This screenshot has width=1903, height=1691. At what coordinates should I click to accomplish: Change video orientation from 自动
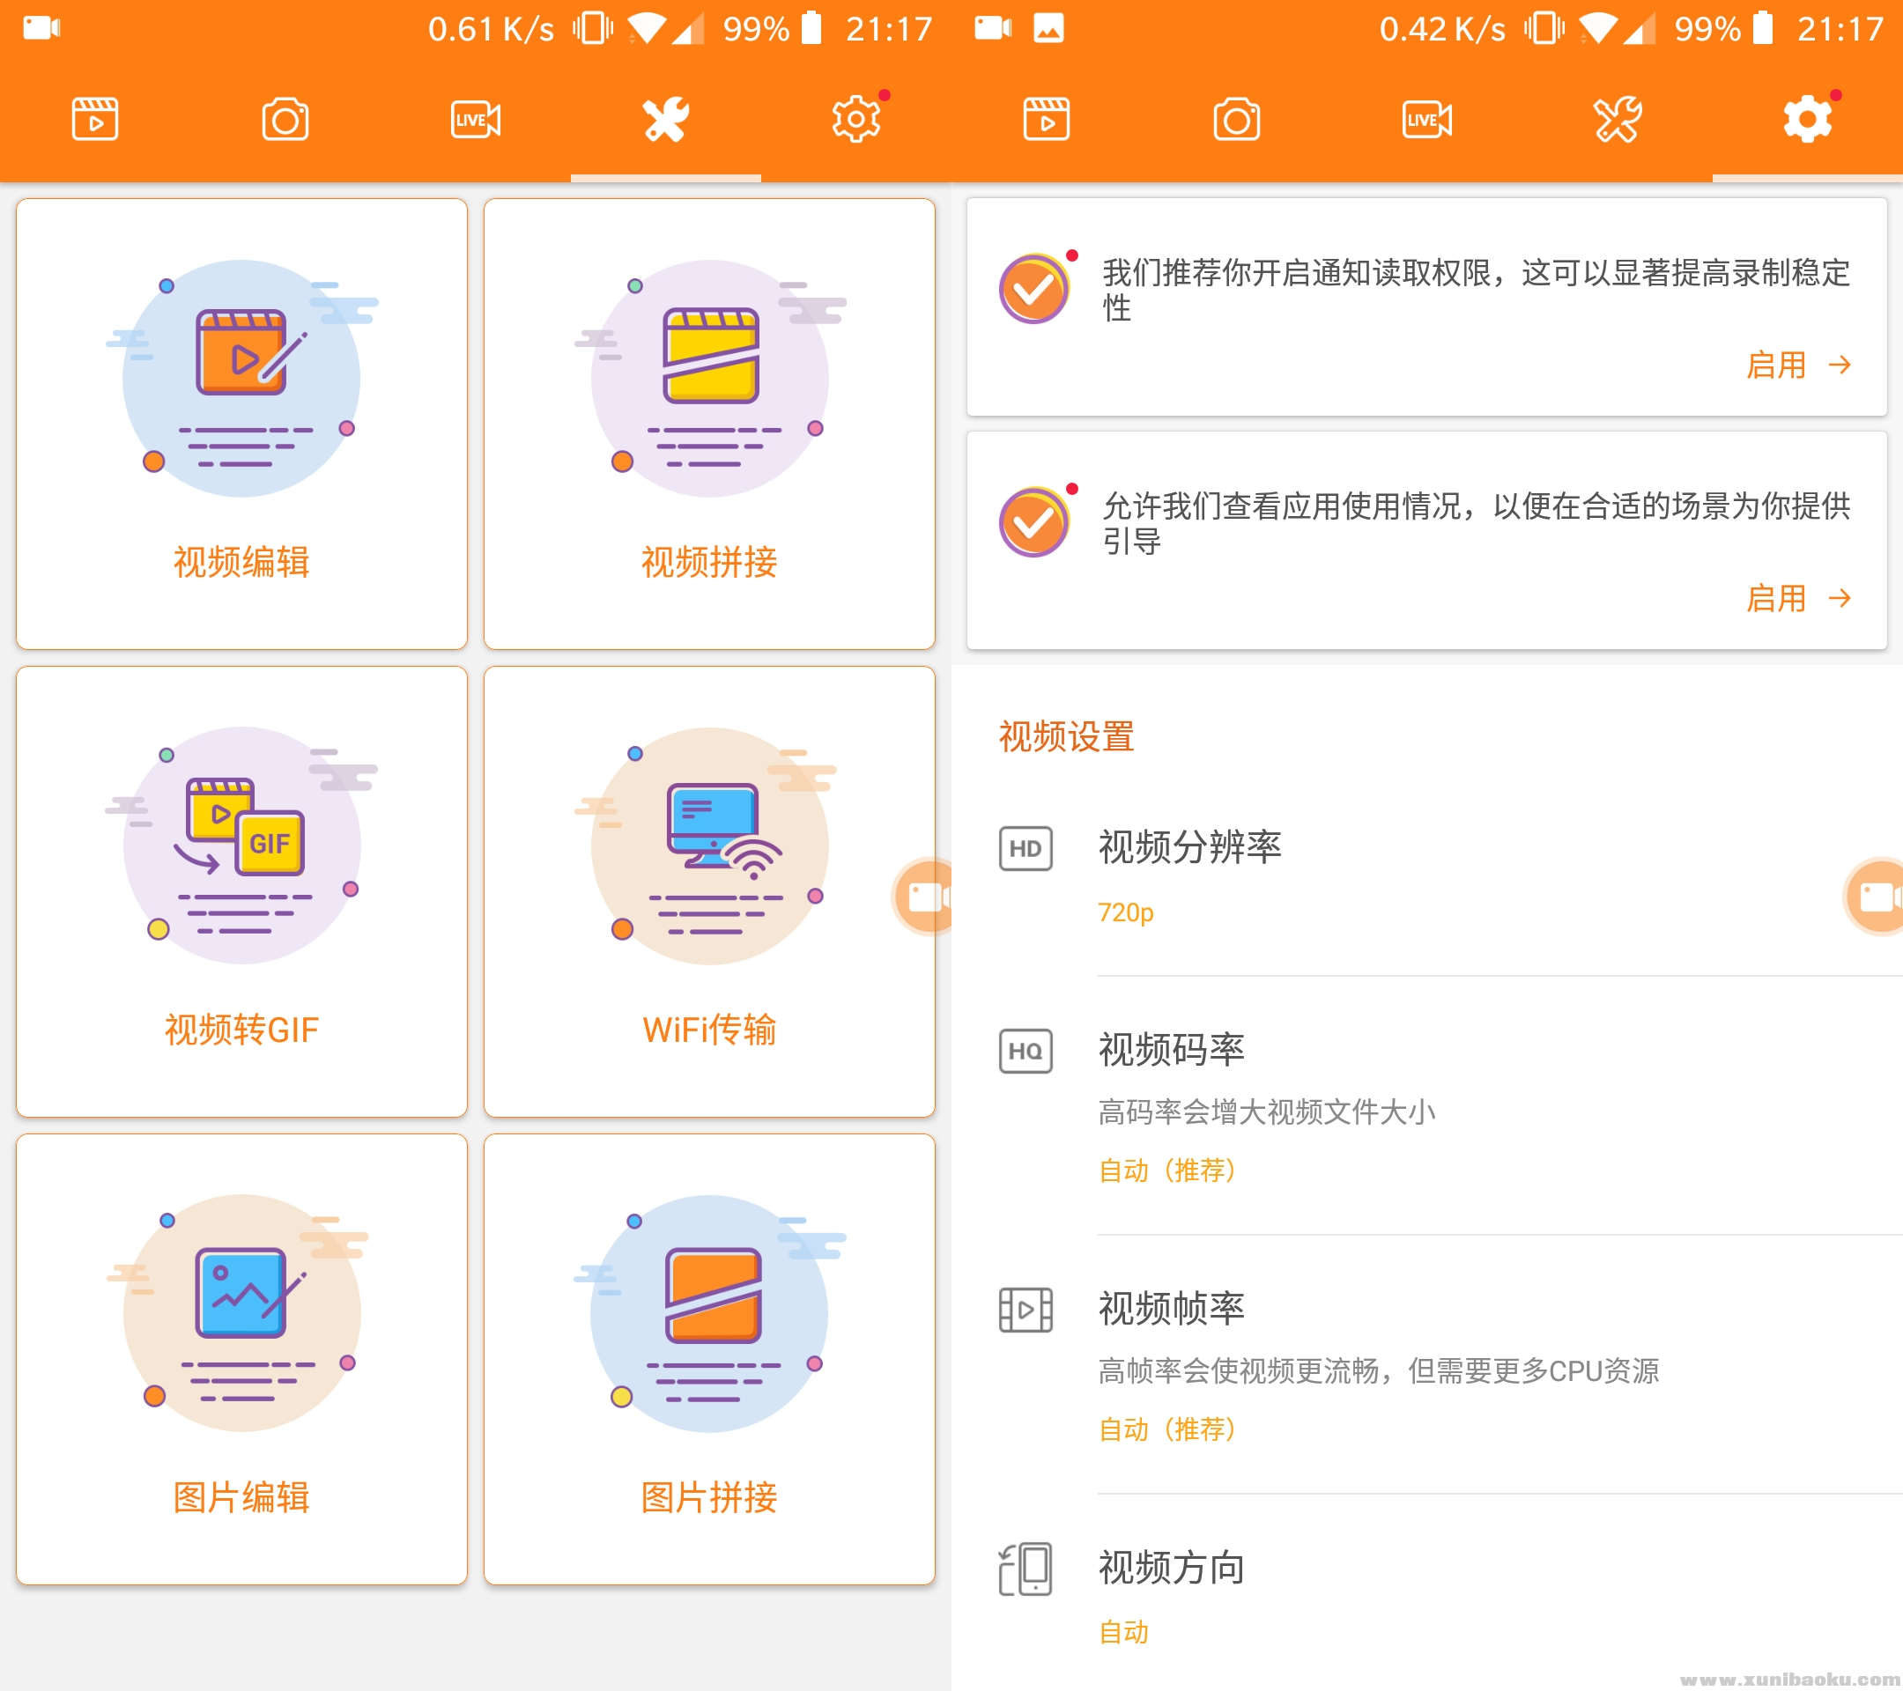coord(1123,1631)
